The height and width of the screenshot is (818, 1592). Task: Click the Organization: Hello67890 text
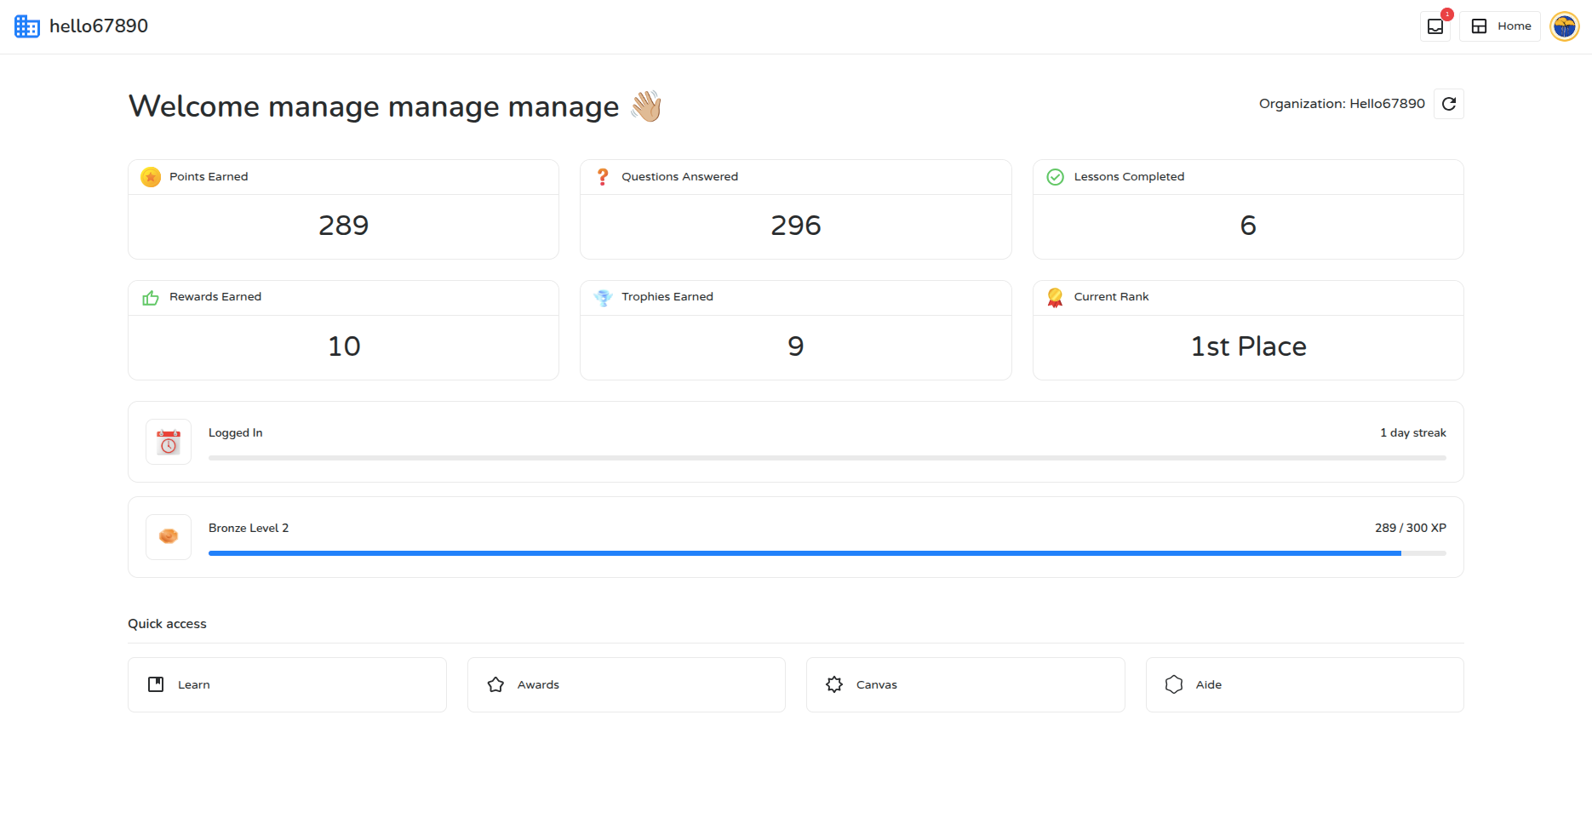(1342, 104)
